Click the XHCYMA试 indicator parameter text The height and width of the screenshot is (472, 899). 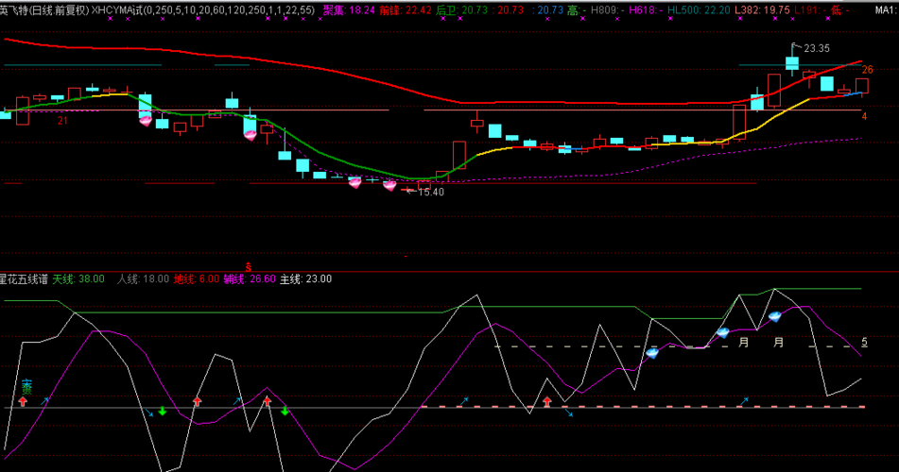[203, 10]
